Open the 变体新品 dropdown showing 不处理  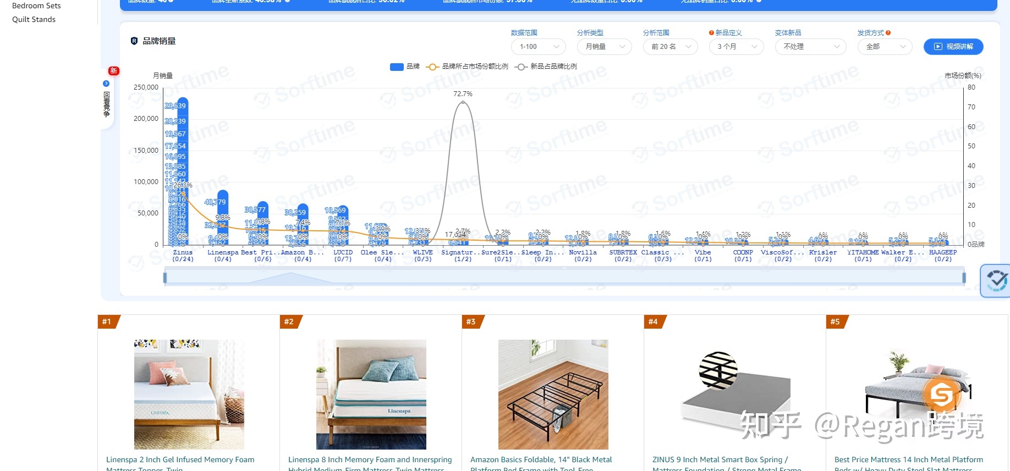click(x=810, y=47)
